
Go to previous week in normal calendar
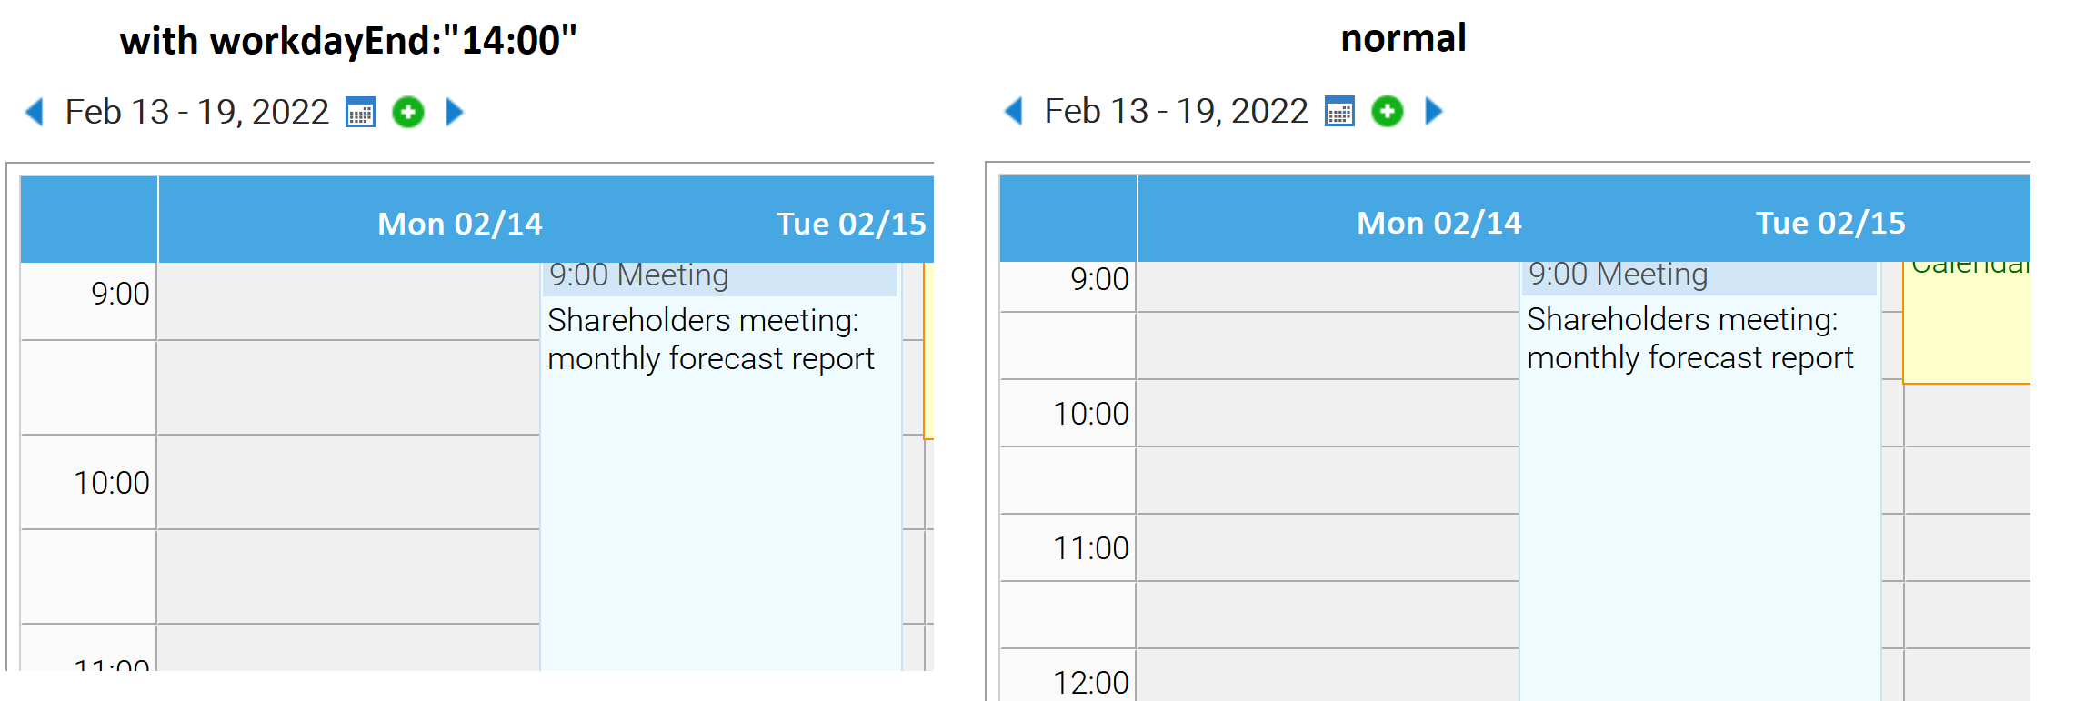point(1014,111)
